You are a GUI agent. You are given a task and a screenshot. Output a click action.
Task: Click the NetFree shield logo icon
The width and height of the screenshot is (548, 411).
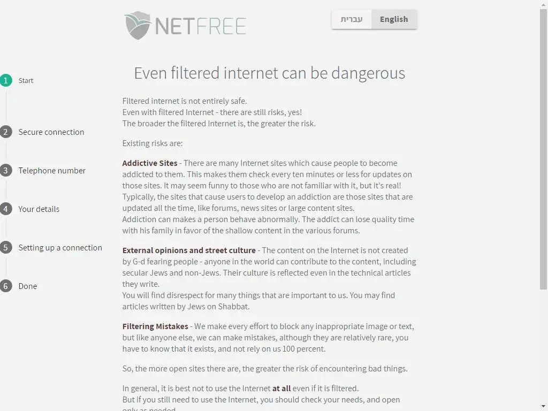(137, 25)
